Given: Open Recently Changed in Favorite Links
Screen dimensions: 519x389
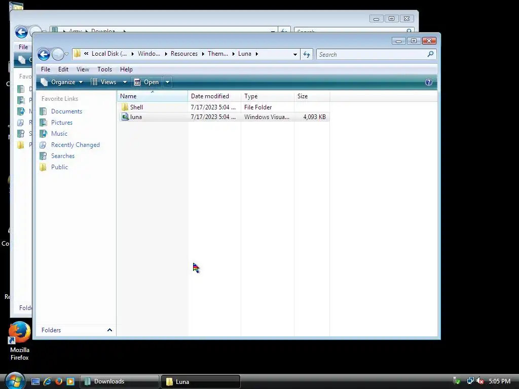Looking at the screenshot, I should click(x=75, y=145).
